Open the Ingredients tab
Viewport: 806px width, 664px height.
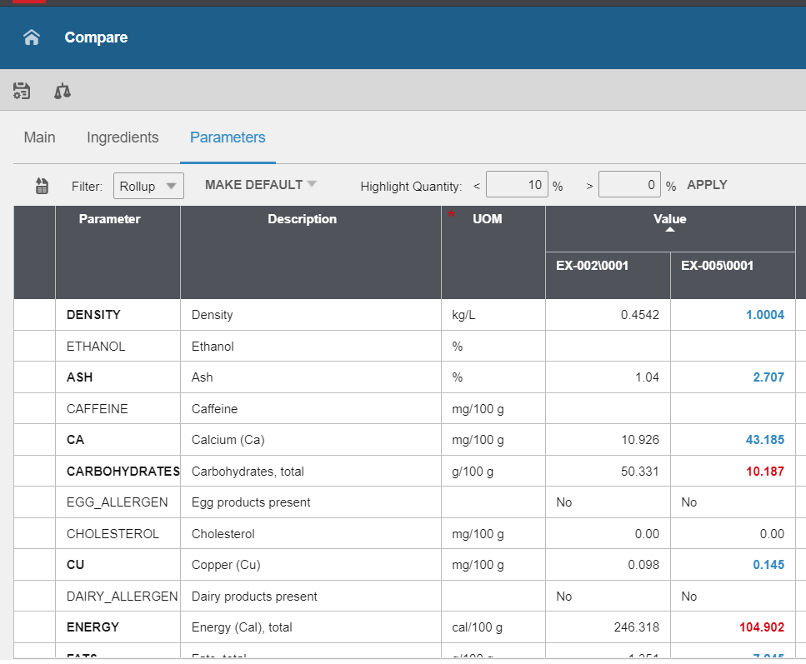click(x=123, y=137)
